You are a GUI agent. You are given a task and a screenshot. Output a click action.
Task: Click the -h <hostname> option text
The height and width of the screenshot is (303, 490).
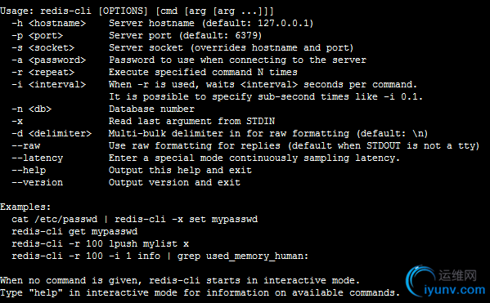click(x=49, y=24)
